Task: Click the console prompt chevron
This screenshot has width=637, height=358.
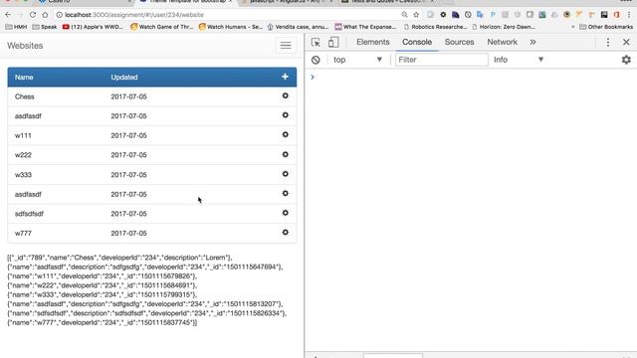Action: point(313,78)
